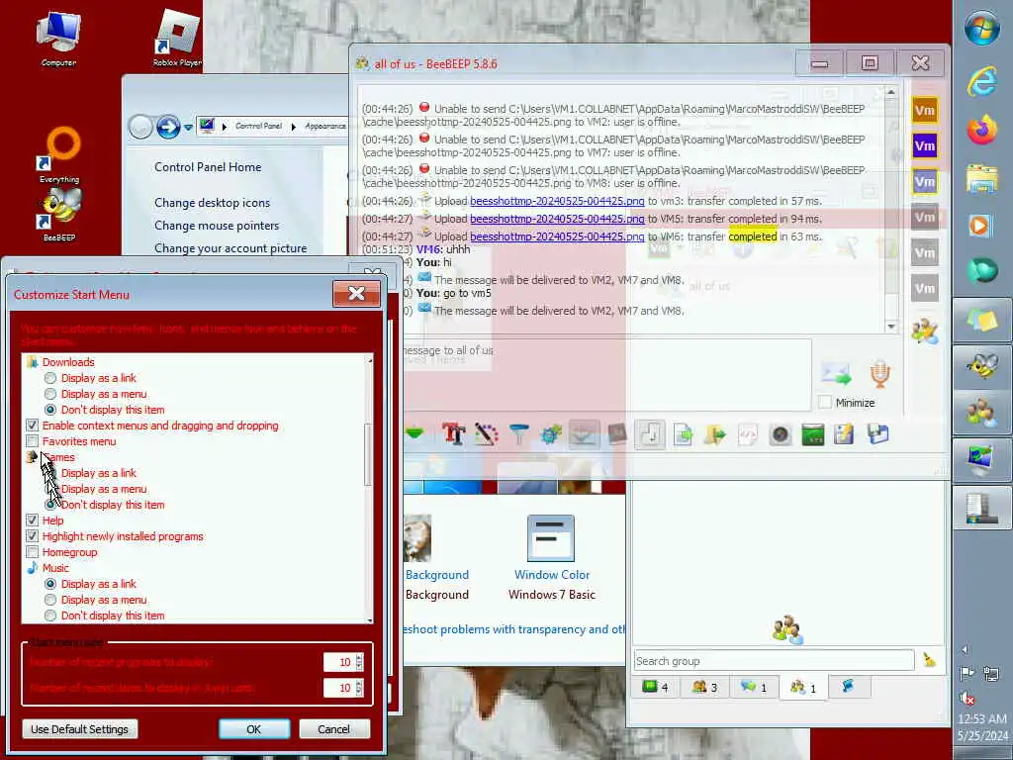Click the BeeBEEP chat scroll down arrow
This screenshot has height=760, width=1013.
coord(891,327)
